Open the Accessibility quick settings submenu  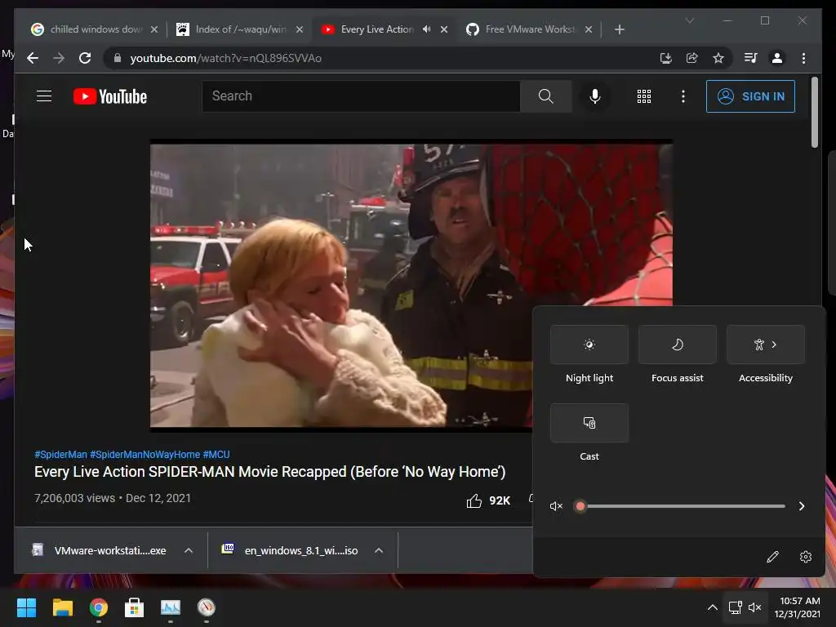[x=766, y=345]
